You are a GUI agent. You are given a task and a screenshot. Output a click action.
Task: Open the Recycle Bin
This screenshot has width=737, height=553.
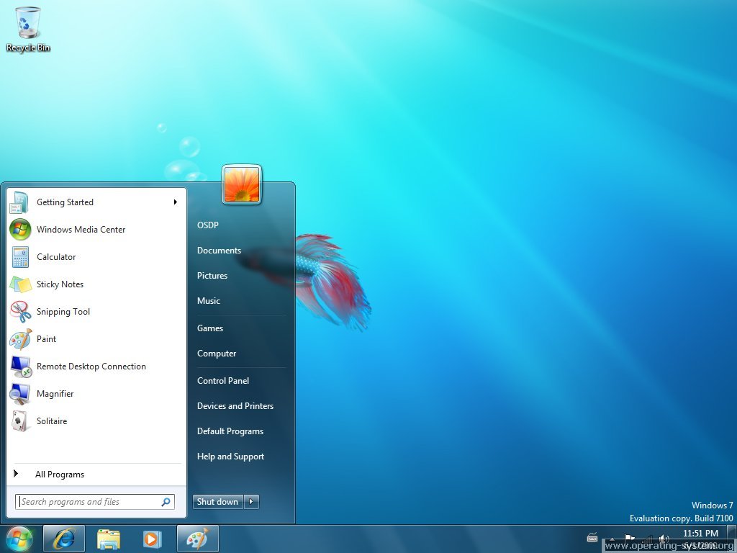coord(27,22)
